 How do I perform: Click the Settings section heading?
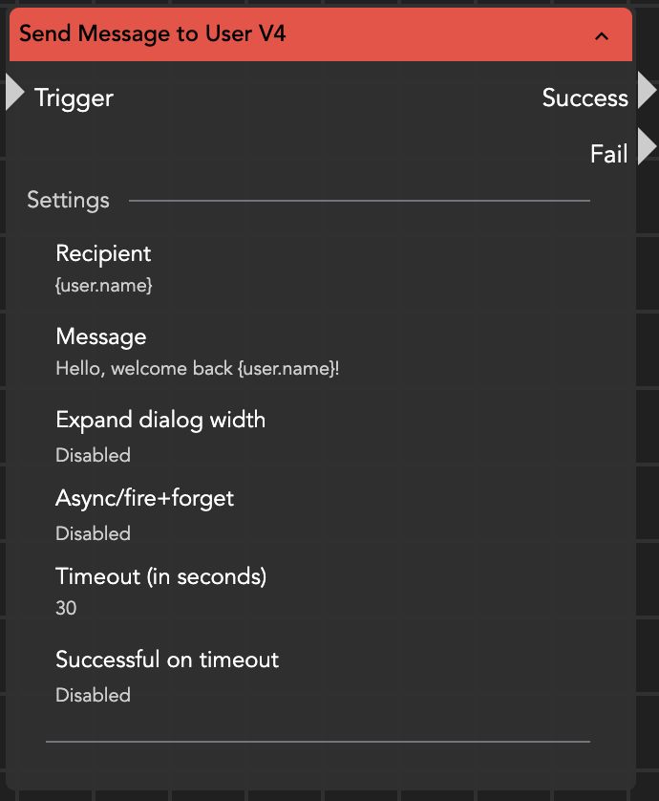(68, 201)
